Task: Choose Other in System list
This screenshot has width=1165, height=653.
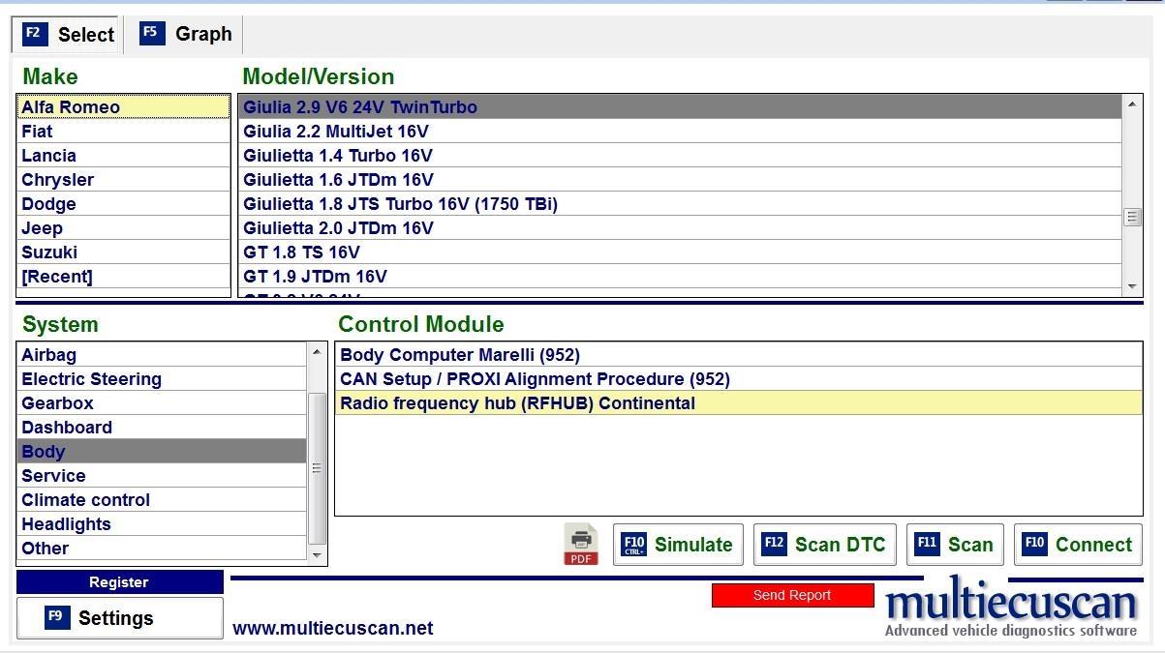Action: point(162,549)
